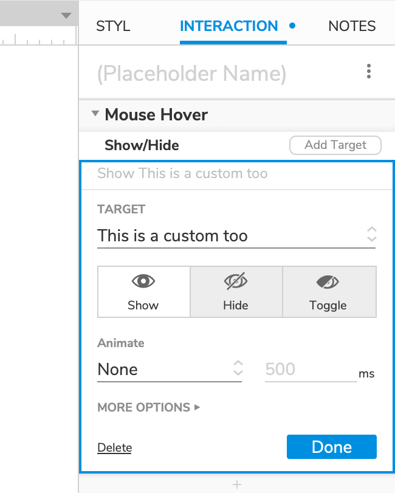Viewport: 395px width, 493px height.
Task: Select the Hide visibility option
Action: coord(236,292)
